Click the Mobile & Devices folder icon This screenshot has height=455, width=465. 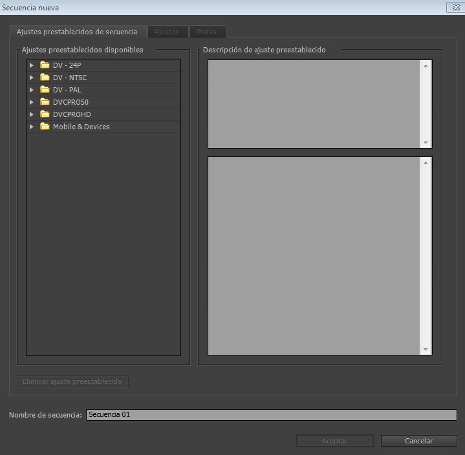coord(45,127)
